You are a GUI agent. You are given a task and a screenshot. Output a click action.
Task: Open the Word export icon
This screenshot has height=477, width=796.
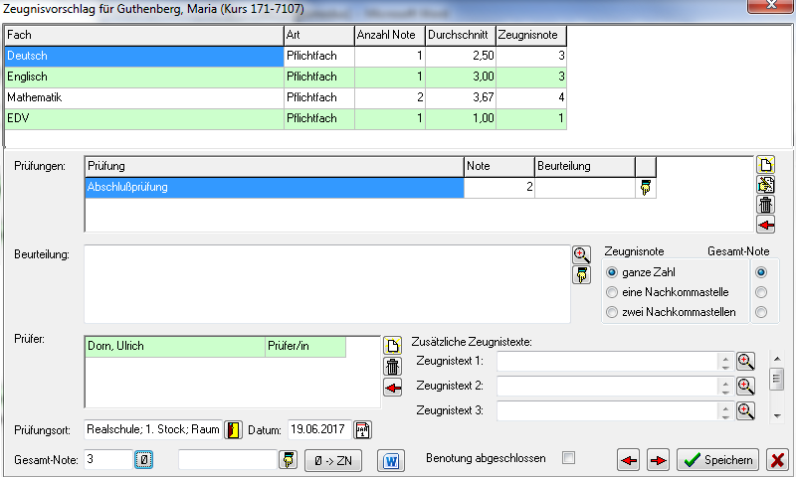pos(391,461)
